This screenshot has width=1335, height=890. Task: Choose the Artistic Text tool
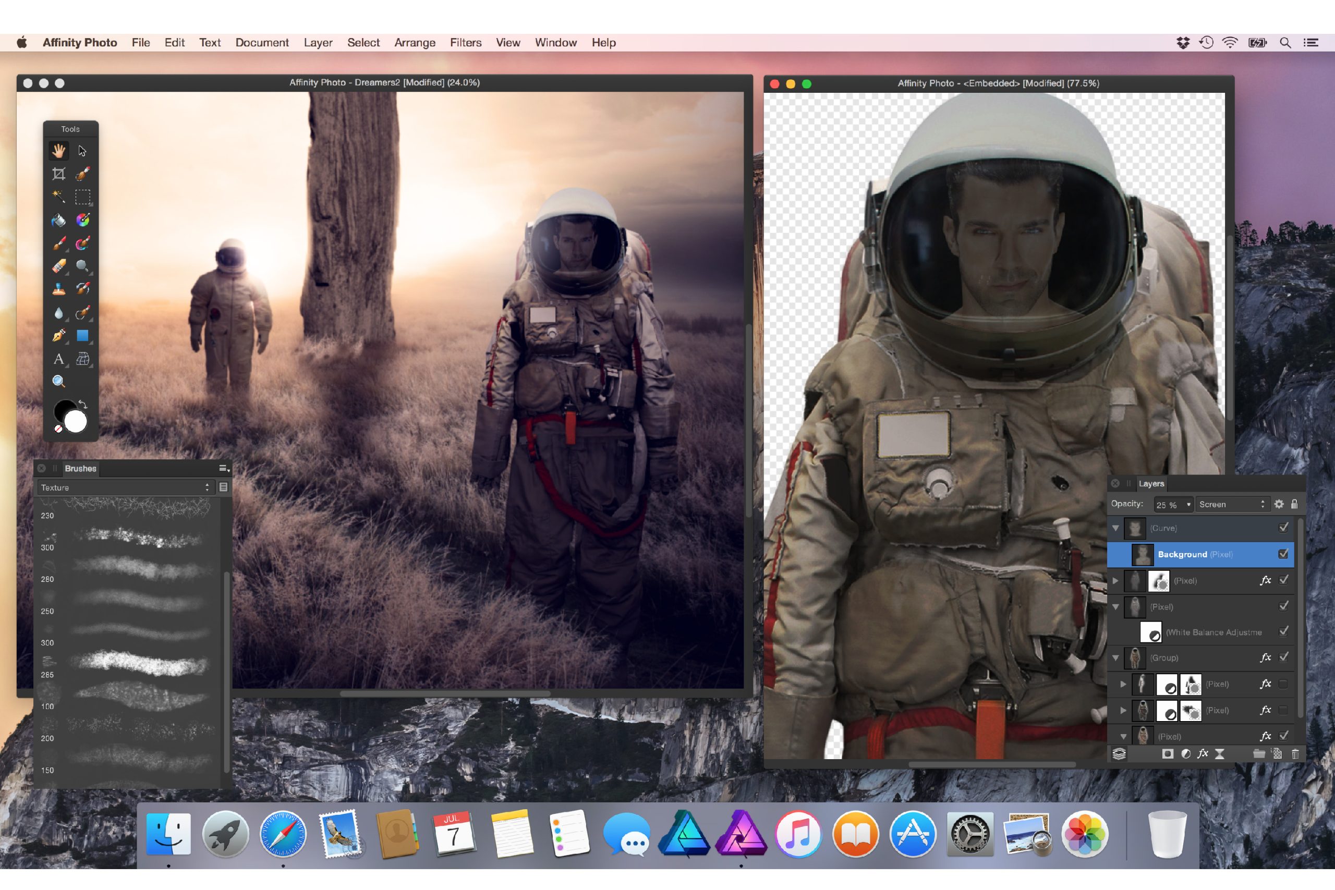coord(58,359)
